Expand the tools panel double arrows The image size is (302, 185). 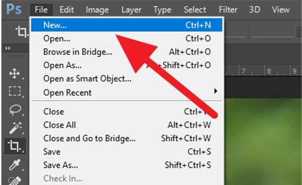pos(8,48)
